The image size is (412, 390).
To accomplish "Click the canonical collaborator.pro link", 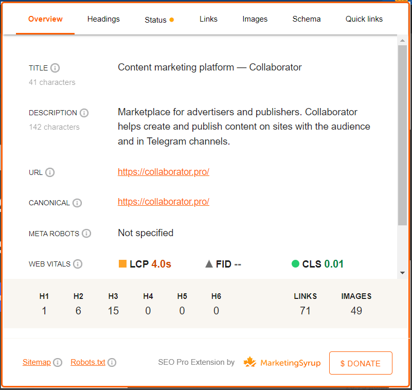I will pos(164,201).
